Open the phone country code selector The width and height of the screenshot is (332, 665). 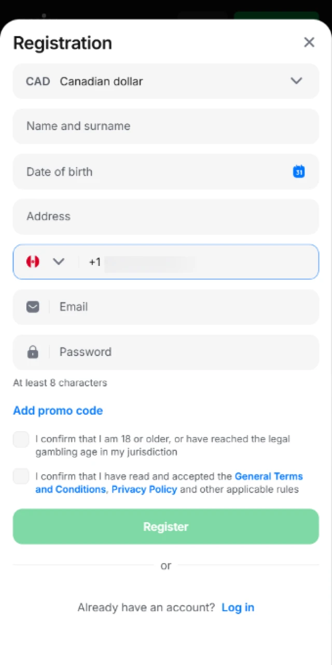58,261
